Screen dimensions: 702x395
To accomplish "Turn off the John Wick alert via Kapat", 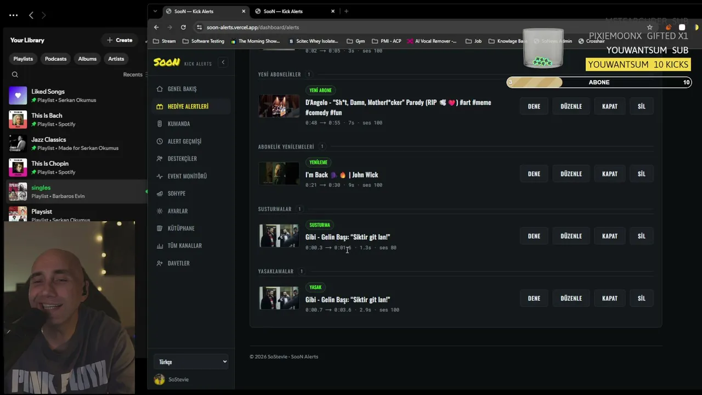I will 610,174.
